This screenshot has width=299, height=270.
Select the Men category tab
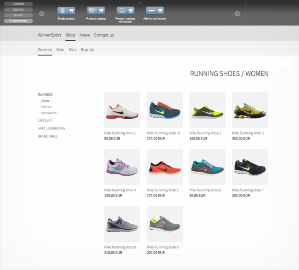pyautogui.click(x=60, y=50)
